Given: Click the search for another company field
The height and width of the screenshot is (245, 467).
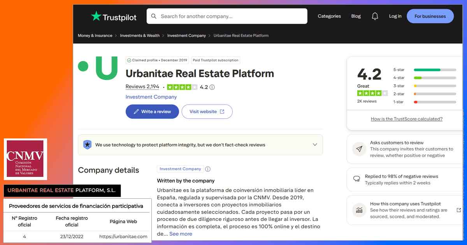Looking at the screenshot, I should [227, 16].
